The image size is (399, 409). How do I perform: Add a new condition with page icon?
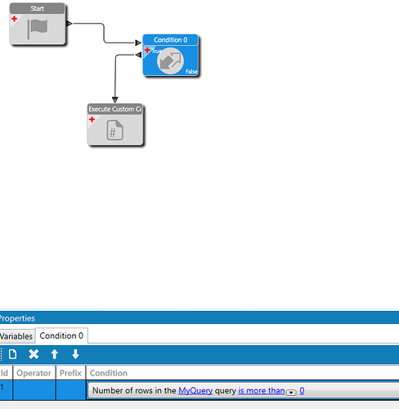[12, 354]
